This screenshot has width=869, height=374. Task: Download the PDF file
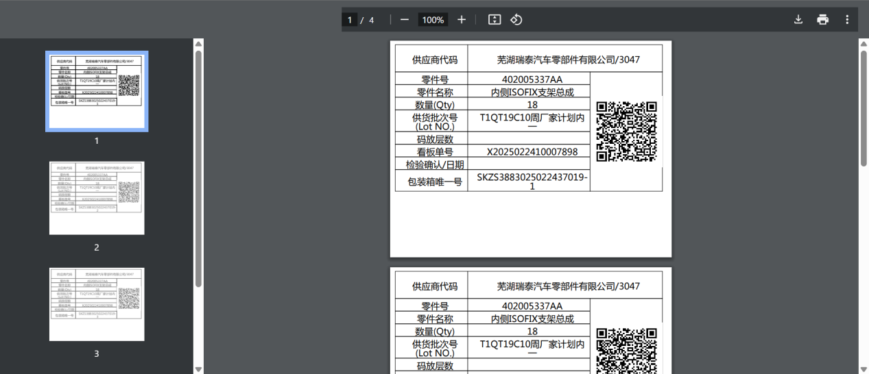point(798,20)
